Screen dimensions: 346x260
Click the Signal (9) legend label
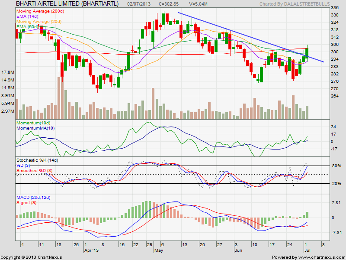tap(26, 203)
